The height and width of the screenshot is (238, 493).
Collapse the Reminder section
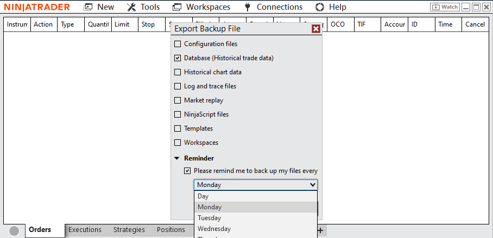tap(177, 158)
